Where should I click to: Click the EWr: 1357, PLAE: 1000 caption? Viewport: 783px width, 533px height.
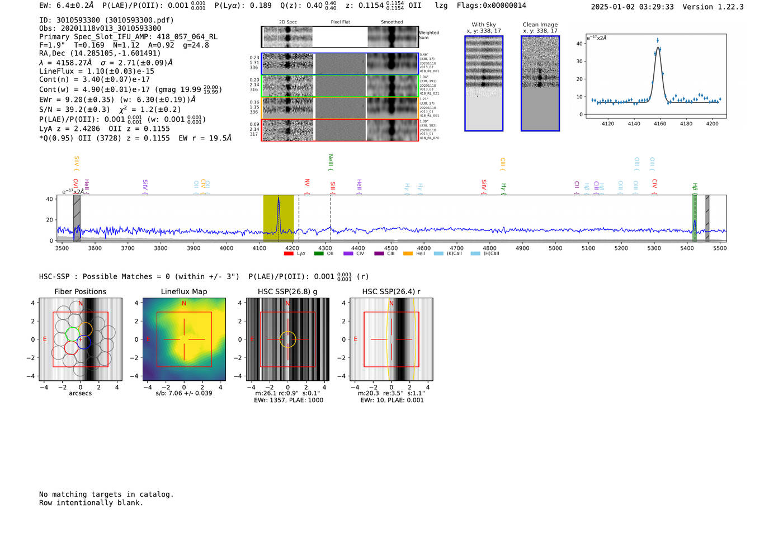[x=289, y=400]
